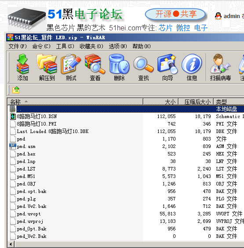Sort by the 名称 column header
Image resolution: width=244 pixels, height=248 pixels.
coord(75,102)
